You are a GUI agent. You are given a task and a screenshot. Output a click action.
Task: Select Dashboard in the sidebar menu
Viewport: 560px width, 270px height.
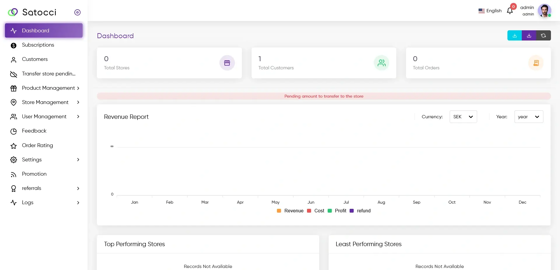[35, 30]
